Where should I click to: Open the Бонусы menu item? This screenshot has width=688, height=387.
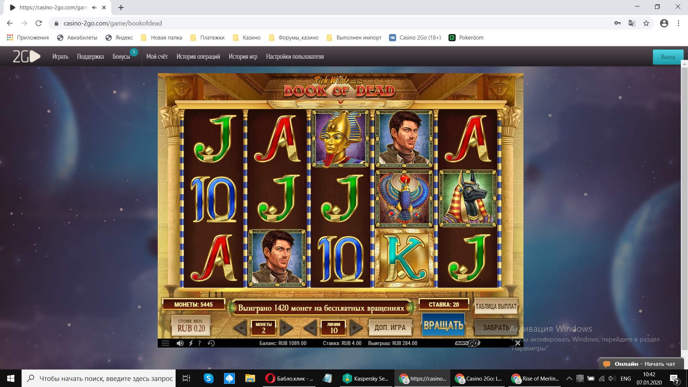121,57
